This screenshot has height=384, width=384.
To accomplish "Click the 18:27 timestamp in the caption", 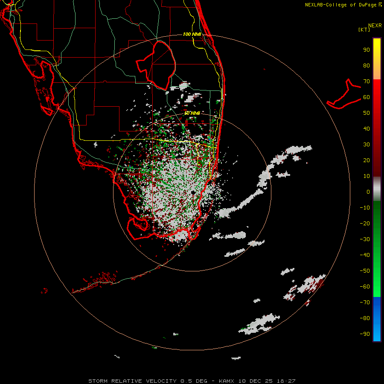I will 286,381.
